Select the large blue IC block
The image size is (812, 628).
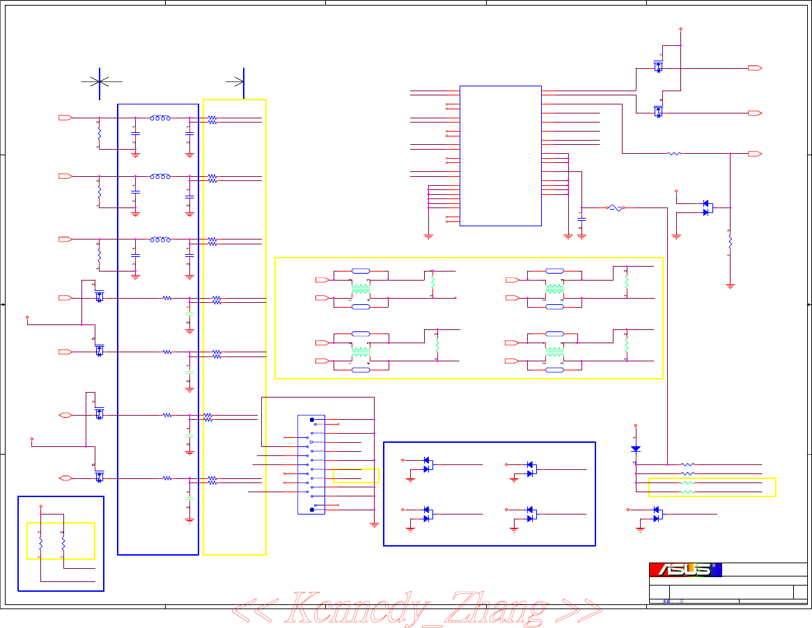pyautogui.click(x=500, y=156)
